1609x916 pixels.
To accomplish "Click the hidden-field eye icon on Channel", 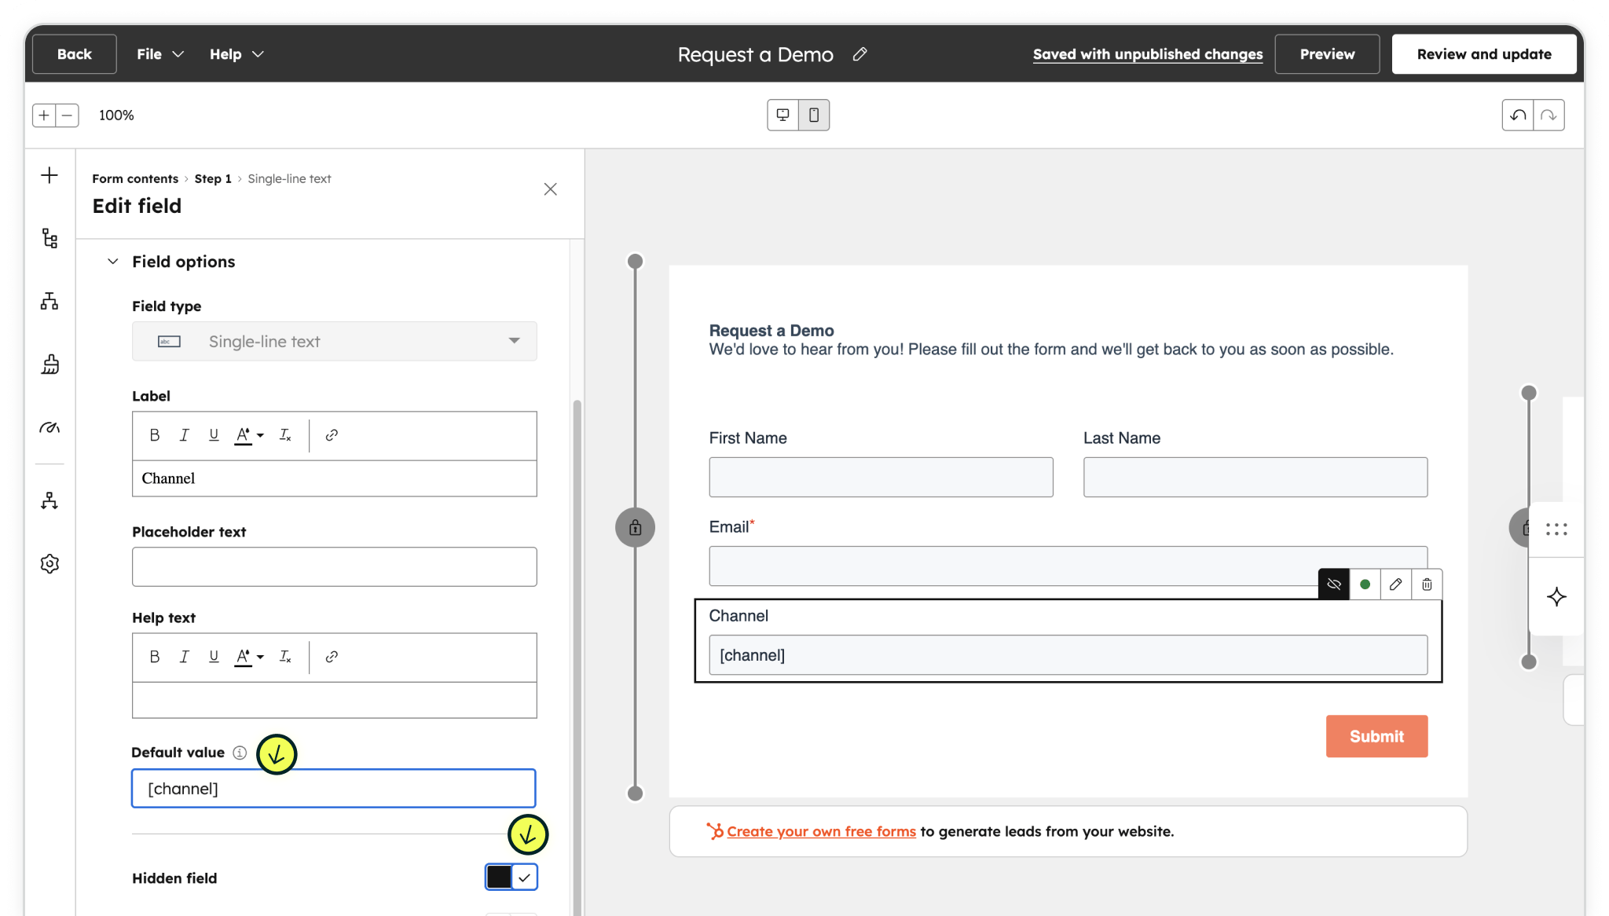I will 1333,584.
